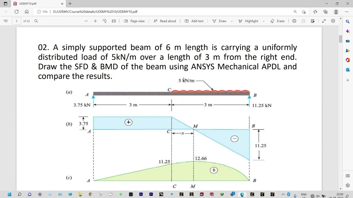Click the address bar URL
This screenshot has height=198, width=353.
95,12
